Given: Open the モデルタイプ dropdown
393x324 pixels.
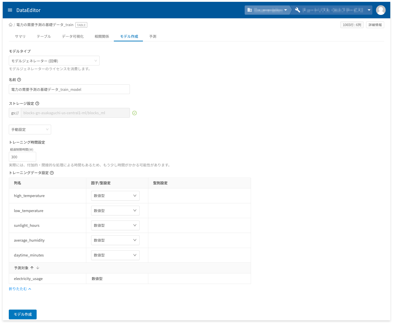Looking at the screenshot, I should [54, 61].
